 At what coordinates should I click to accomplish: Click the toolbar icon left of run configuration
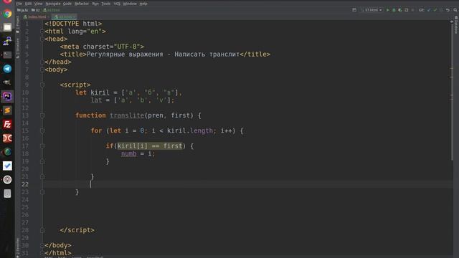click(354, 10)
